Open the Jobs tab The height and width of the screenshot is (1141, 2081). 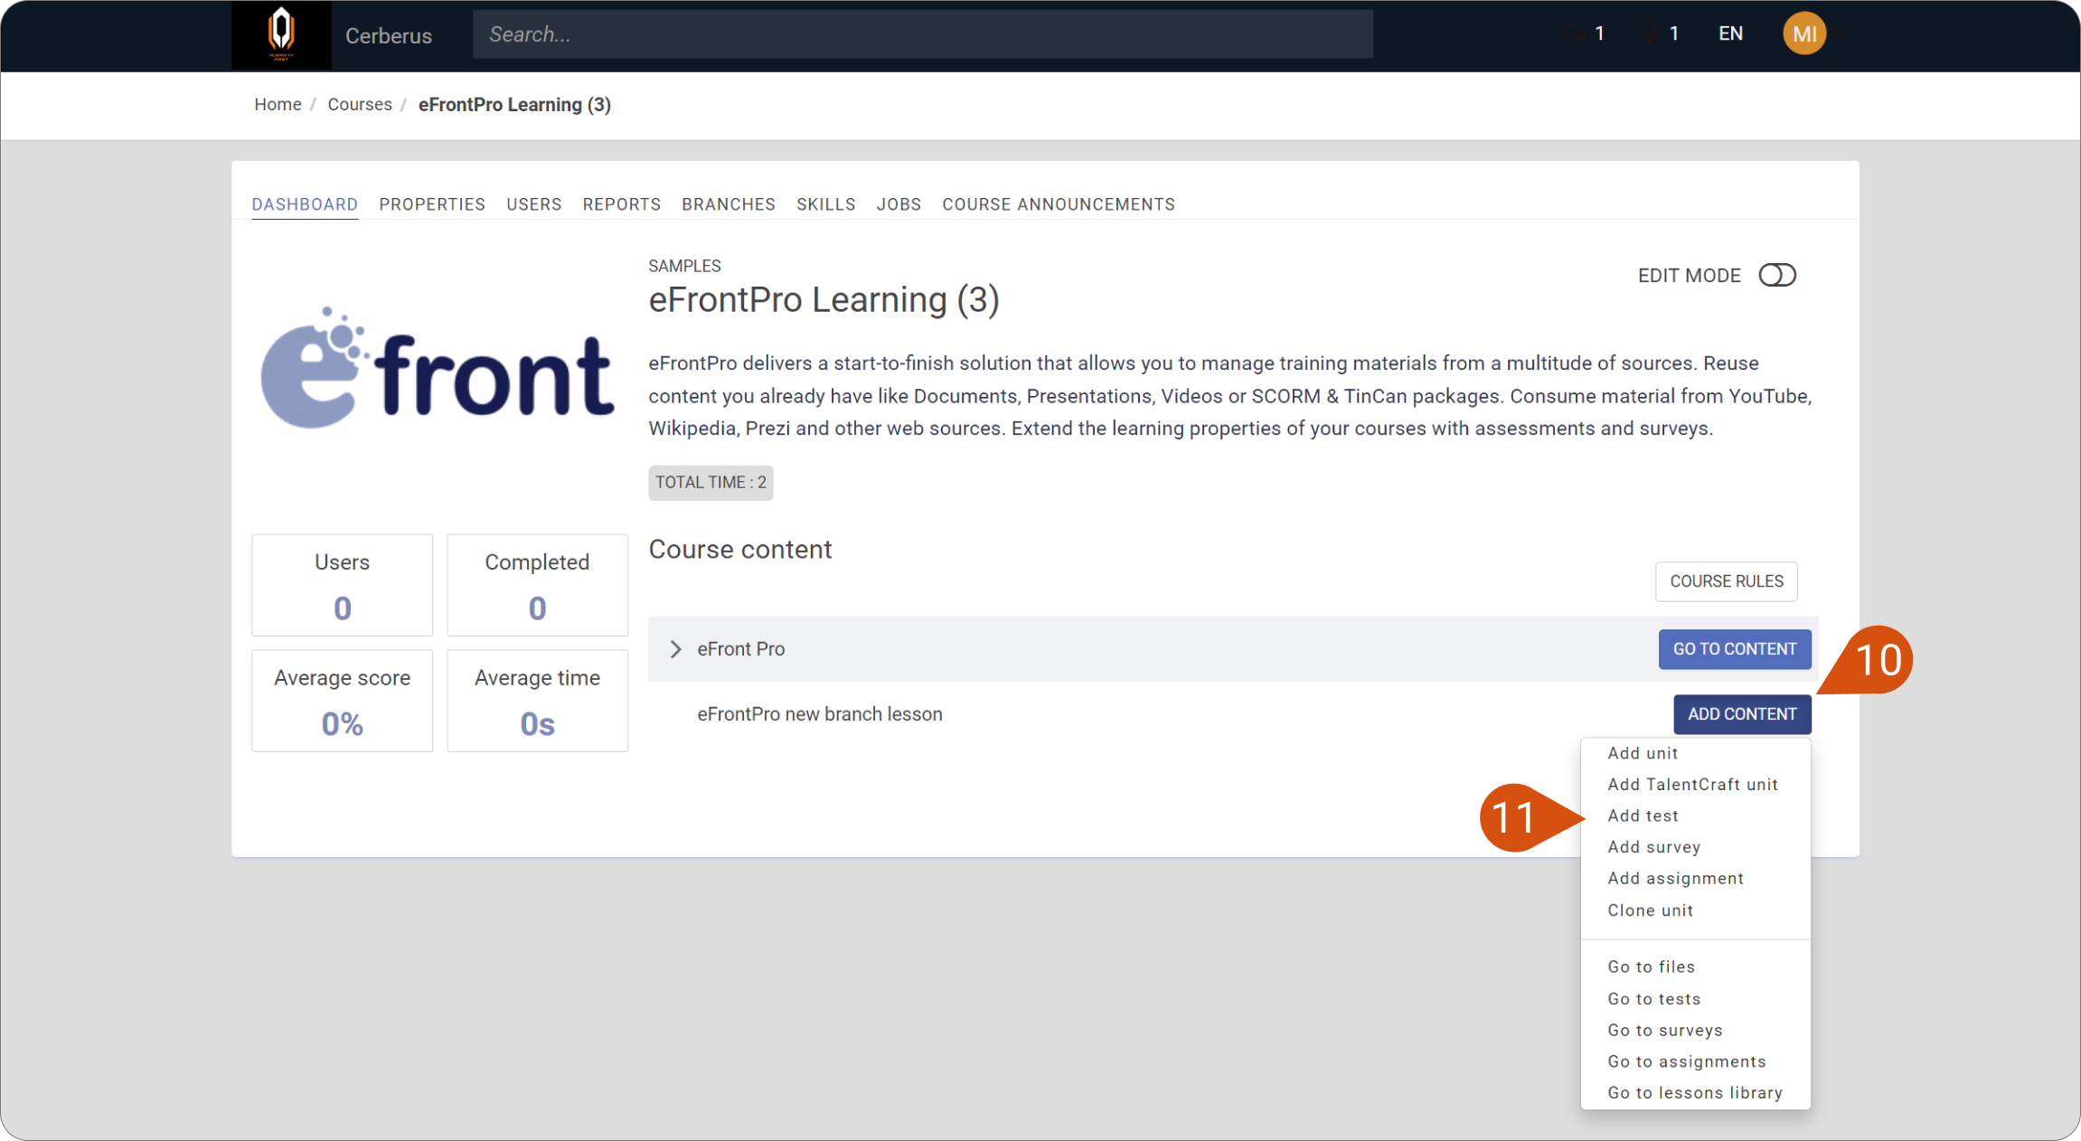click(x=899, y=204)
